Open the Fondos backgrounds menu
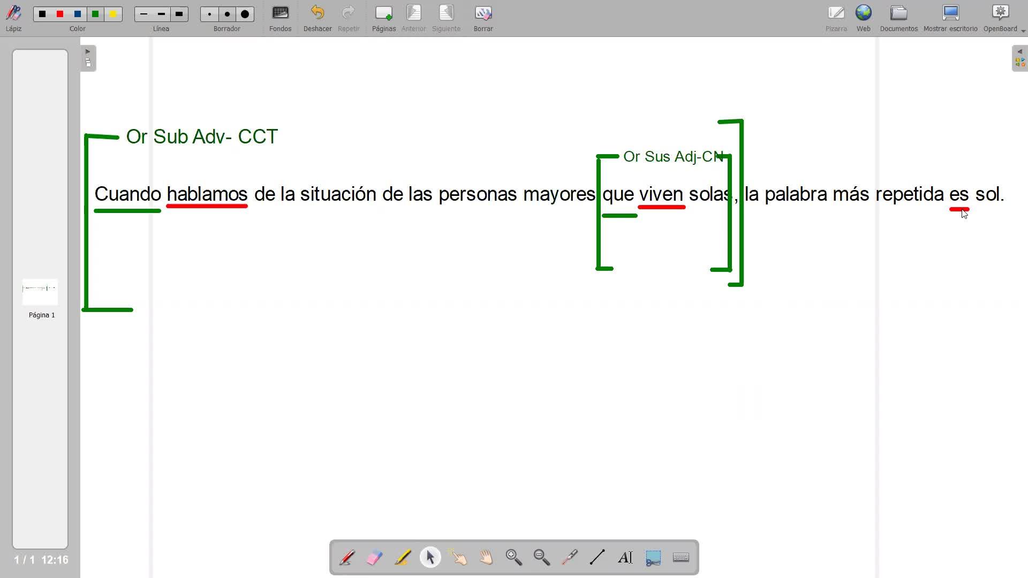Image resolution: width=1028 pixels, height=578 pixels. 280,18
